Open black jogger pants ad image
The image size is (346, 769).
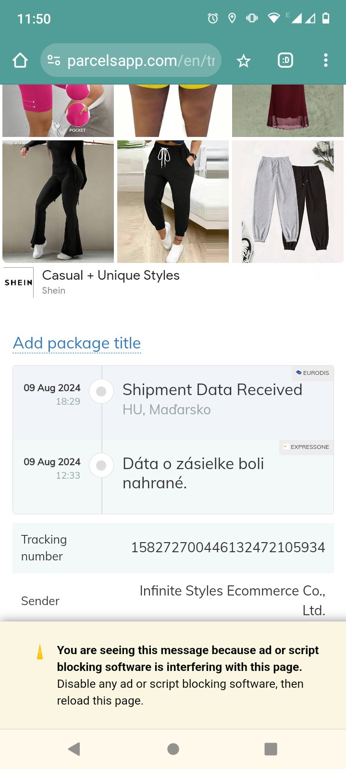(173, 201)
